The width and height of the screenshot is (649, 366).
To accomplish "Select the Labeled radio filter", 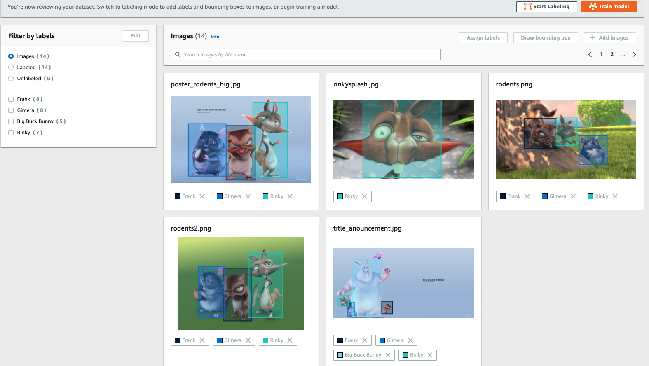I will (11, 68).
